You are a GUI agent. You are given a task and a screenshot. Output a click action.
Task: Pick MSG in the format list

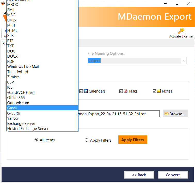click(x=42, y=15)
